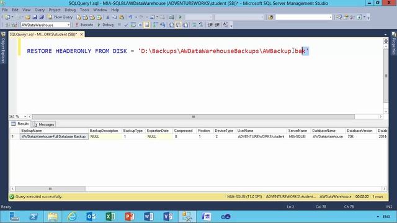Viewport: 397px width, 223px height.
Task: Expand the New Project dropdown arrow
Action: [12, 17]
